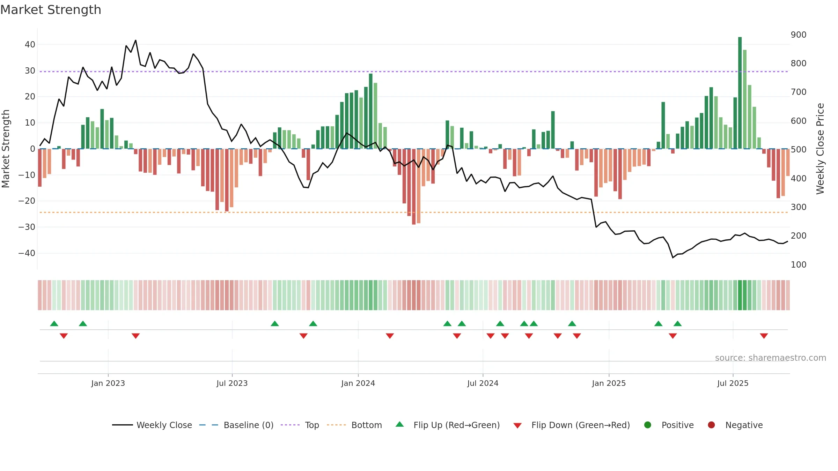Click the 'Jan 2023' x-axis label

click(x=108, y=383)
